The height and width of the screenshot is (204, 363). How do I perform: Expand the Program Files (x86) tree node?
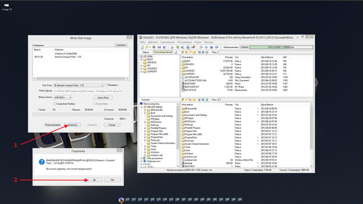pyautogui.click(x=145, y=134)
